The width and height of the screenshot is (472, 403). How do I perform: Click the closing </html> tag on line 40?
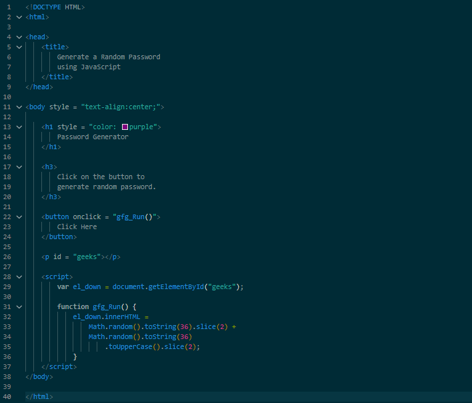coord(39,397)
